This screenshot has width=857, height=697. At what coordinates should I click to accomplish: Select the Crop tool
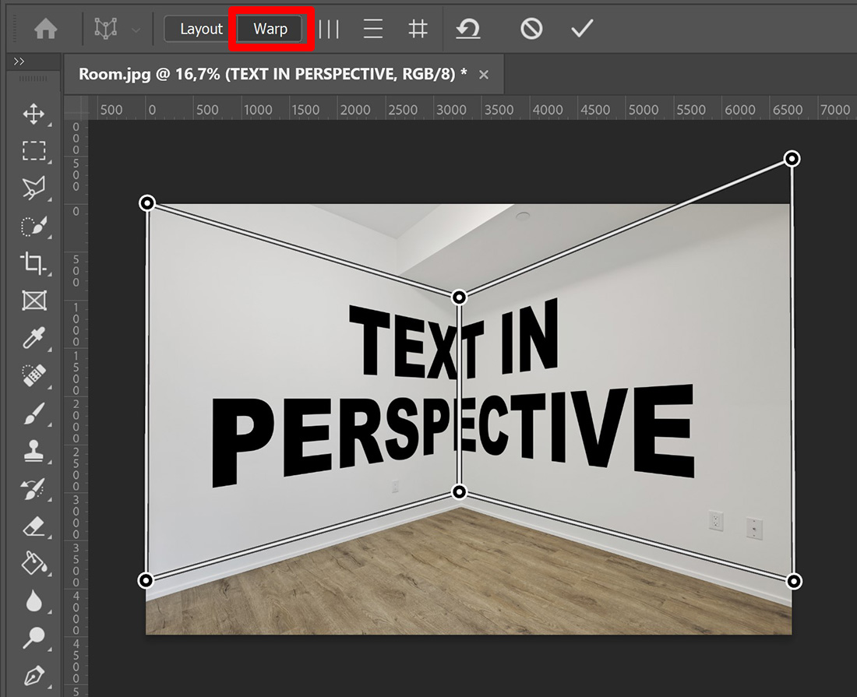pyautogui.click(x=34, y=262)
